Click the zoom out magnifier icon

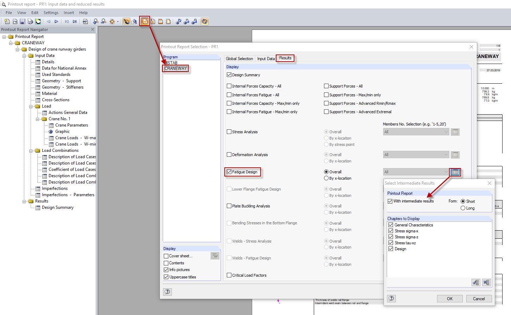point(104,21)
